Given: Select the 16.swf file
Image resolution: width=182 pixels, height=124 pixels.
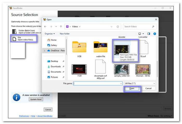Looking at the screenshot, I should tap(143, 49).
